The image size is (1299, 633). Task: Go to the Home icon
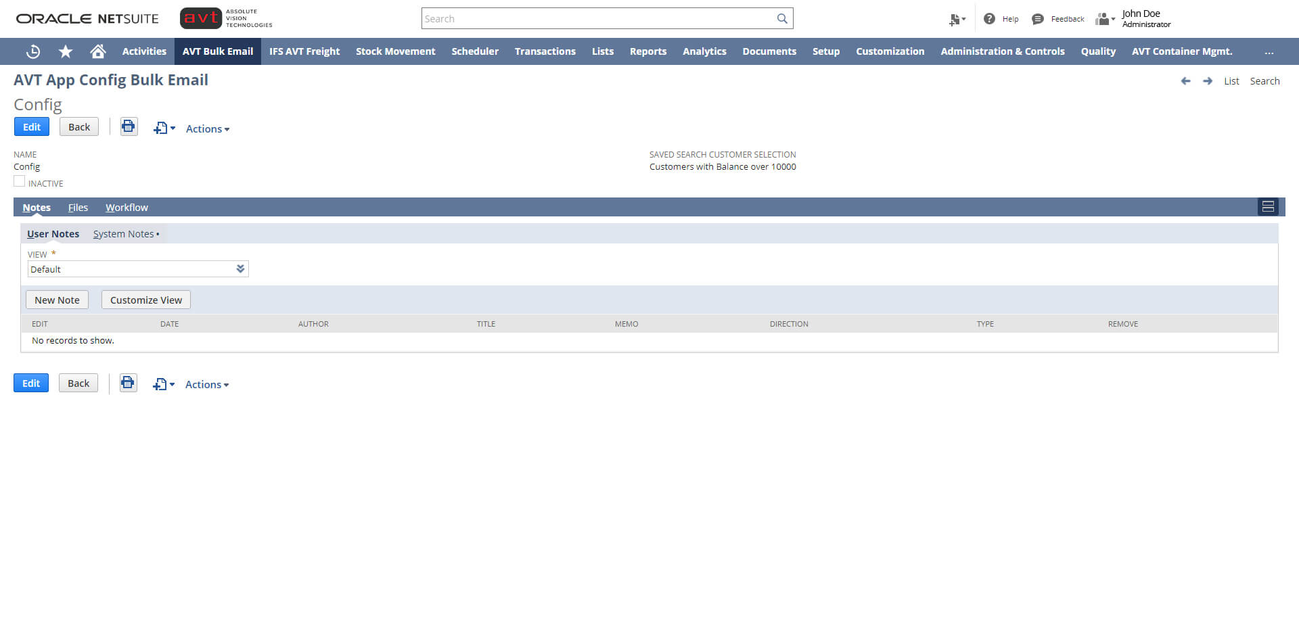(x=97, y=51)
